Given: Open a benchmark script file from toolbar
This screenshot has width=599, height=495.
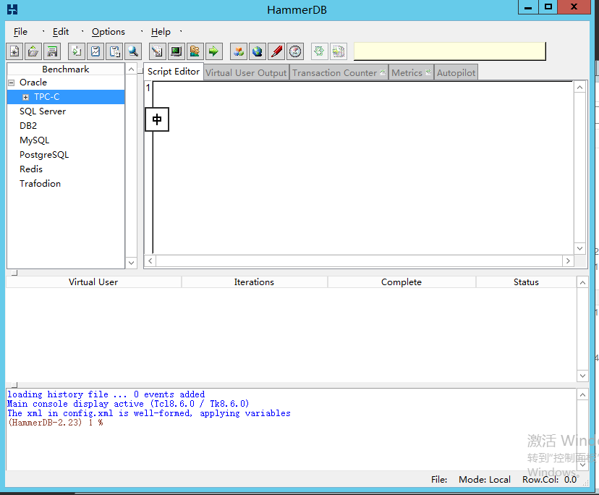Looking at the screenshot, I should 33,51.
